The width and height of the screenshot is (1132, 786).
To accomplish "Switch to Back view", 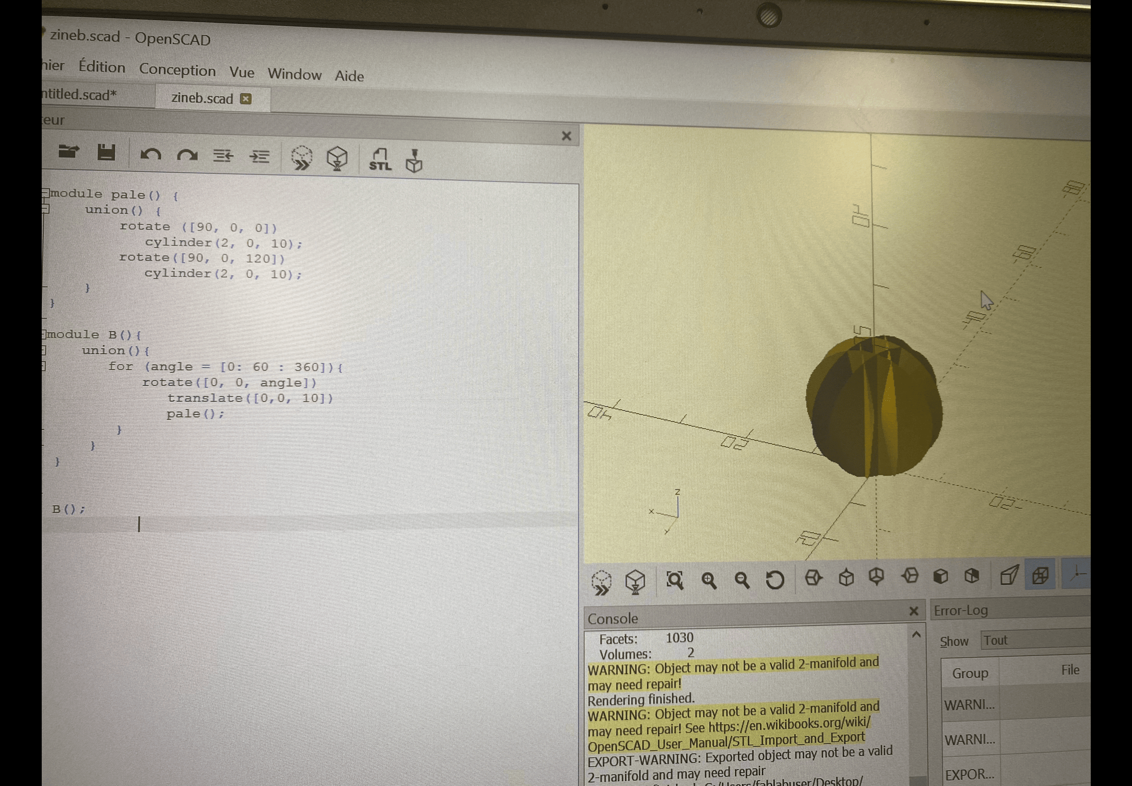I will tap(972, 575).
